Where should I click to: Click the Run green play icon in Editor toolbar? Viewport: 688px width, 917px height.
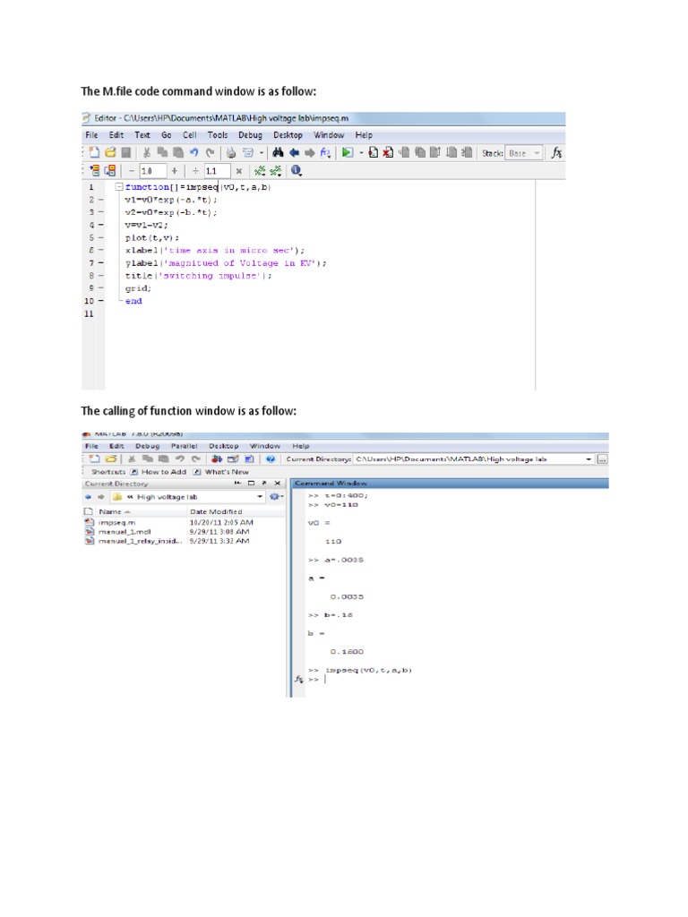[x=347, y=152]
